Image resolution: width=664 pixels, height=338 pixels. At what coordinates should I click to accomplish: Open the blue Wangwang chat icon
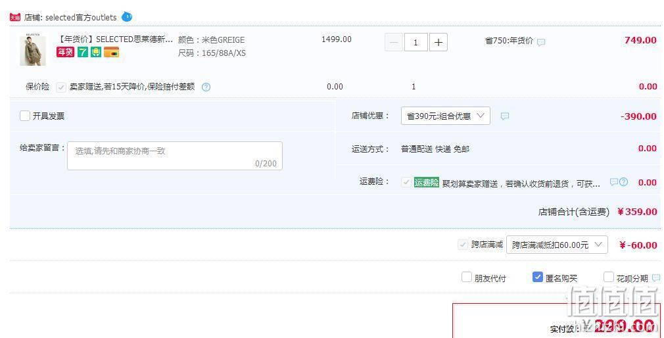[x=127, y=17]
